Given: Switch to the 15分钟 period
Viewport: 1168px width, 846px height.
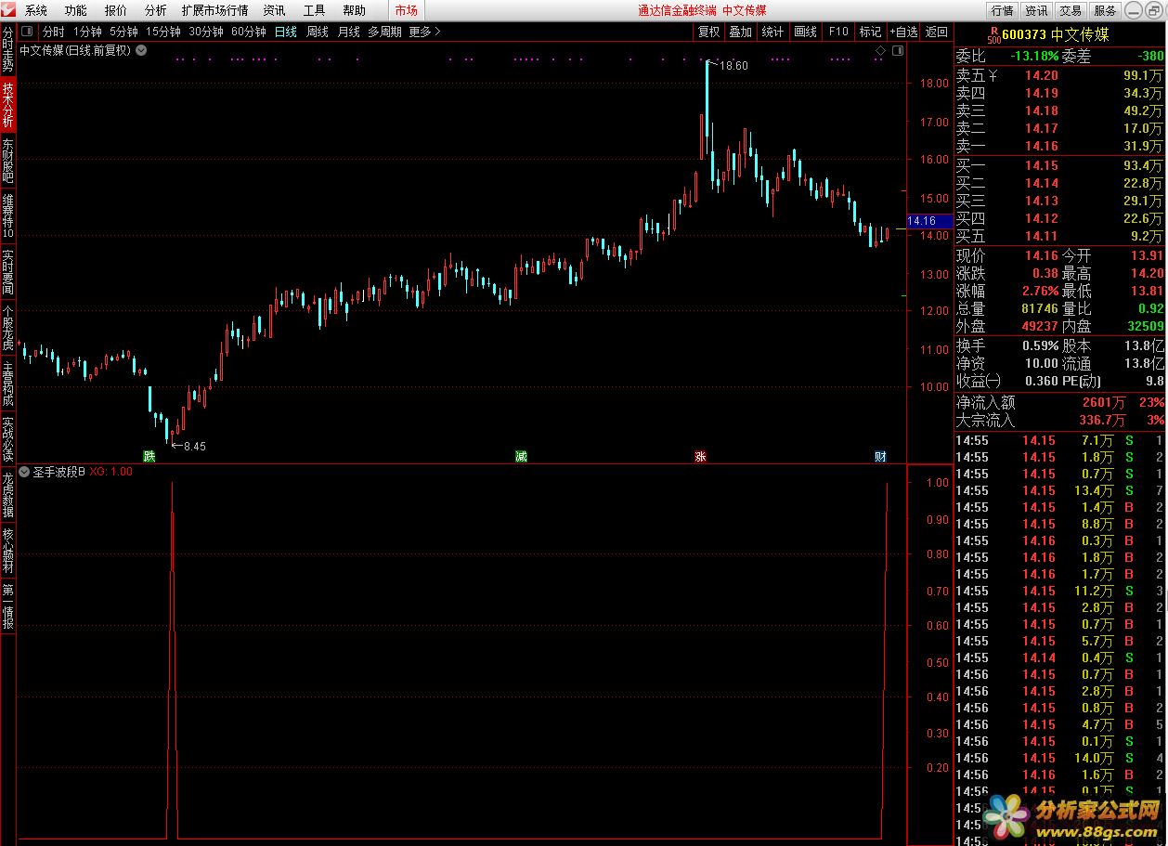Looking at the screenshot, I should pyautogui.click(x=163, y=32).
